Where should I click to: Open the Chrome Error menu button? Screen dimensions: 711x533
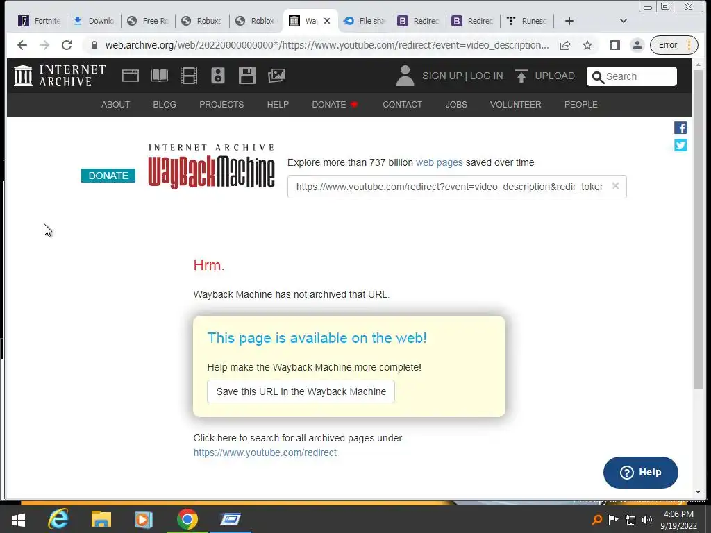click(674, 45)
